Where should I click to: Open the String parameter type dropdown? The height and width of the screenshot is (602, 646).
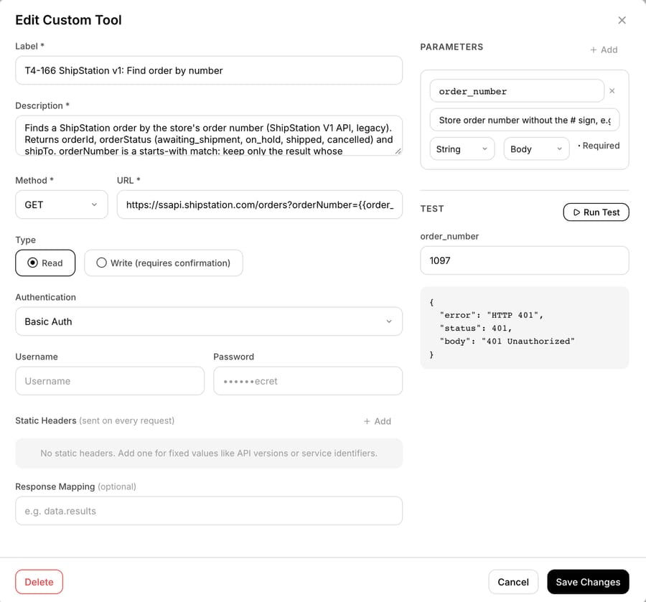coord(462,149)
